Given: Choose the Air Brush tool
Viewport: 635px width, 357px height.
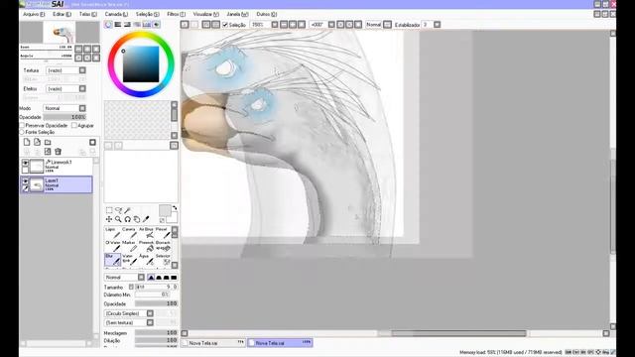Looking at the screenshot, I should point(146,233).
